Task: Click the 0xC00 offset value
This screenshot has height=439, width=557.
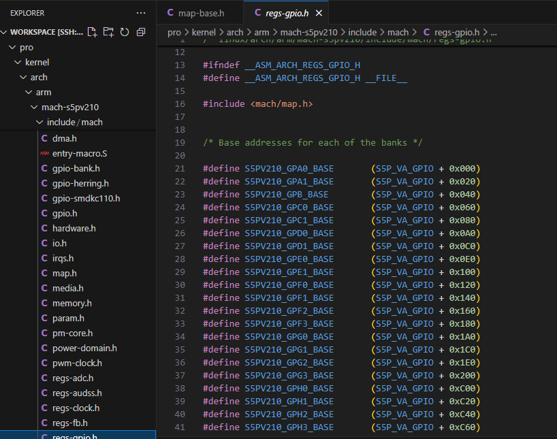Action: tap(462, 388)
